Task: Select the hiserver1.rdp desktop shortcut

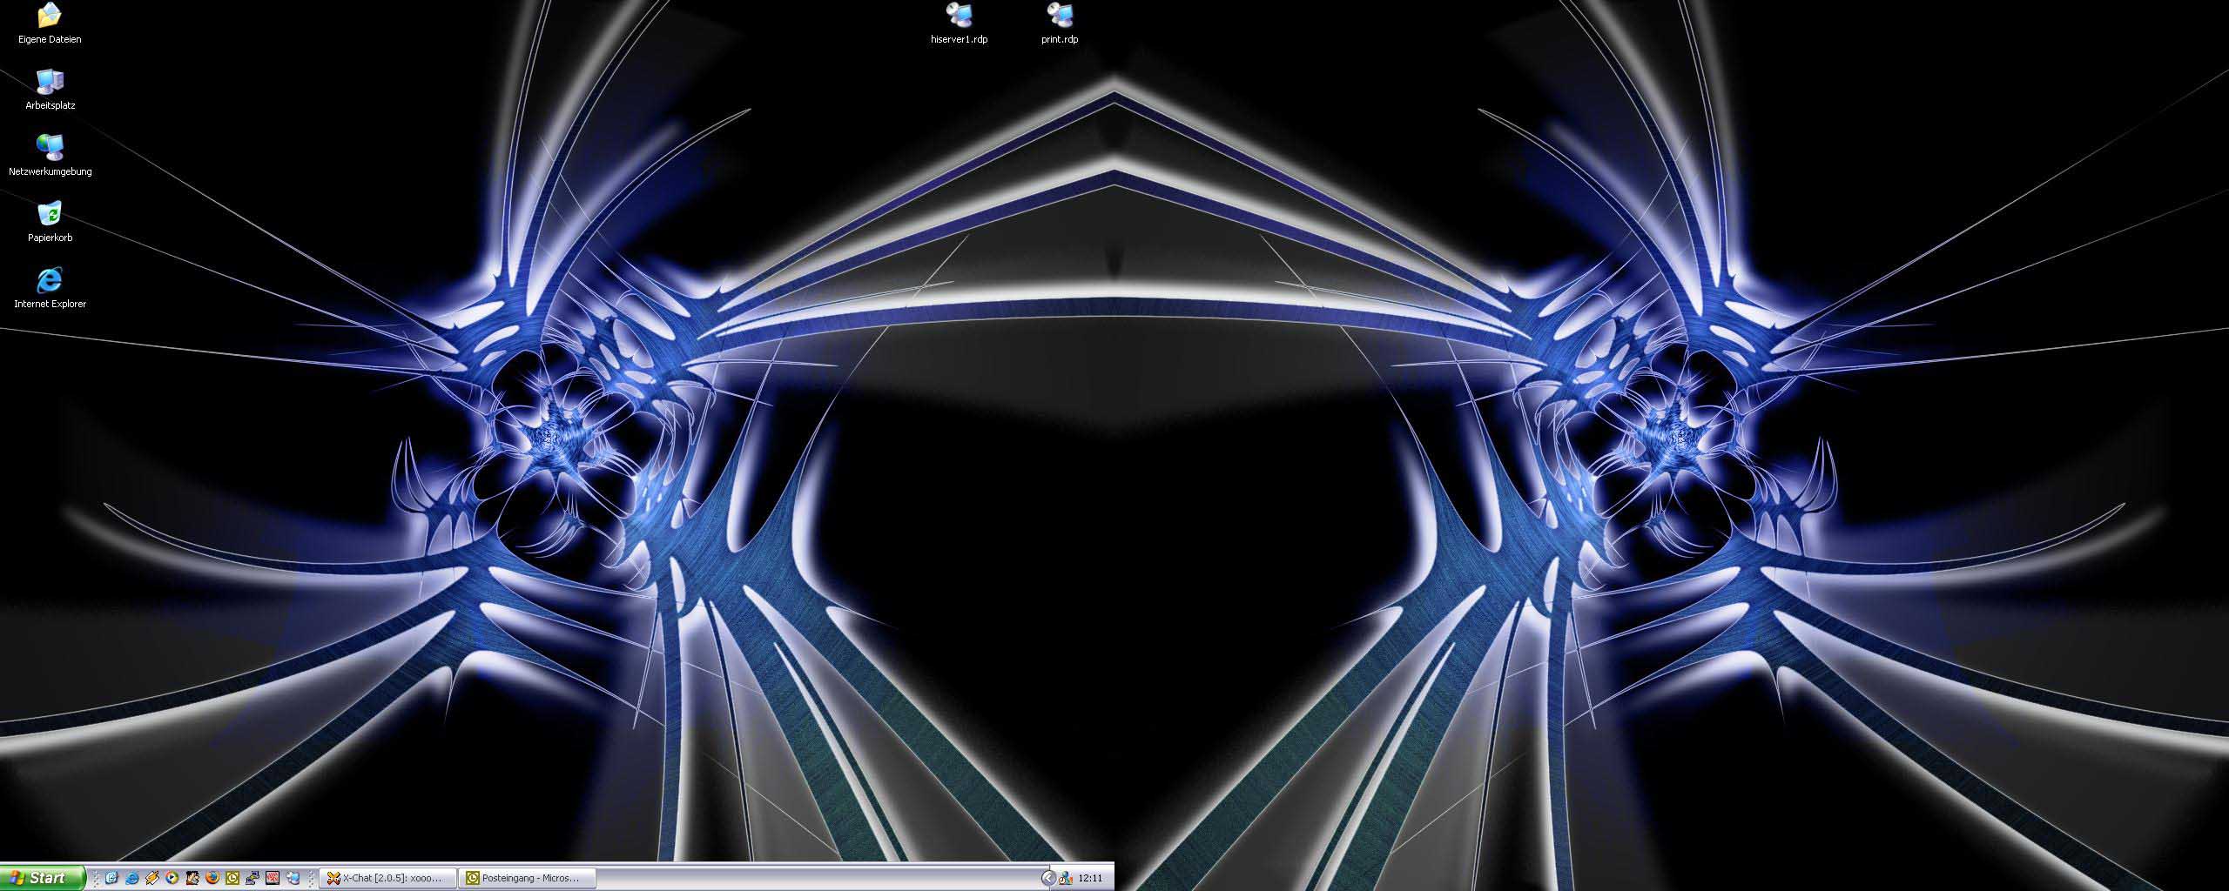Action: coord(959,16)
